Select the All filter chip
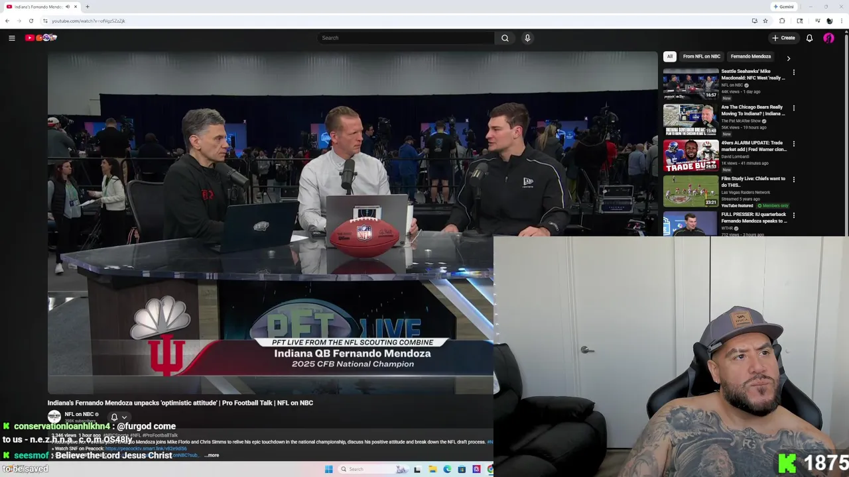 (x=670, y=56)
